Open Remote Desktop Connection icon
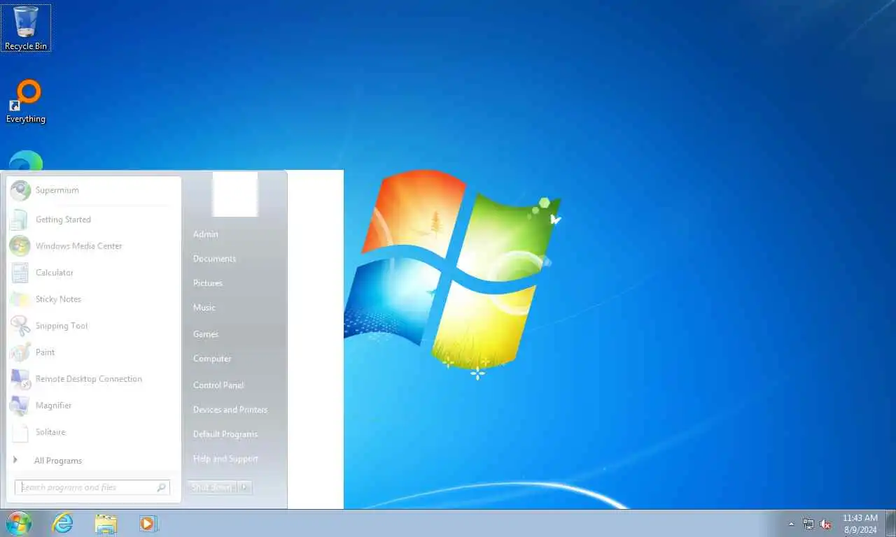The height and width of the screenshot is (537, 896). [x=20, y=379]
